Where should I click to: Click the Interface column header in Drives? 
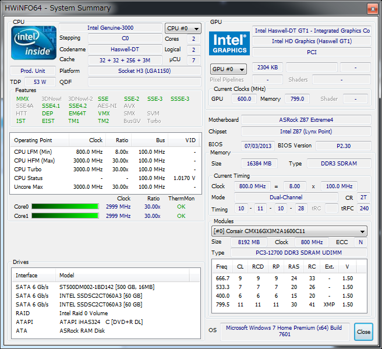[x=34, y=276]
